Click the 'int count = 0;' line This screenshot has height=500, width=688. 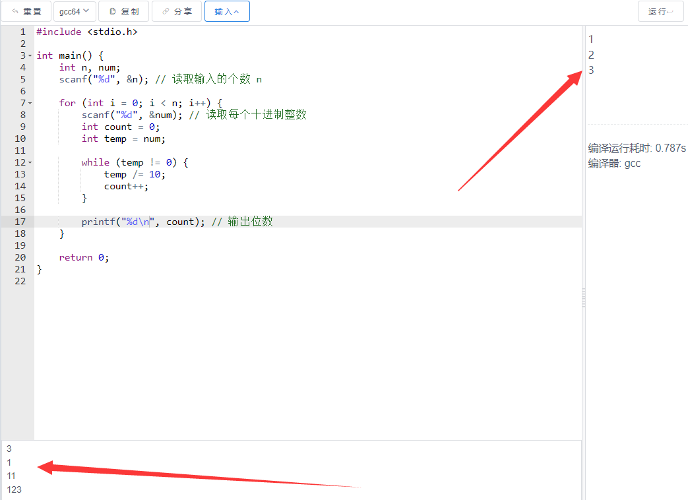pyautogui.click(x=121, y=127)
